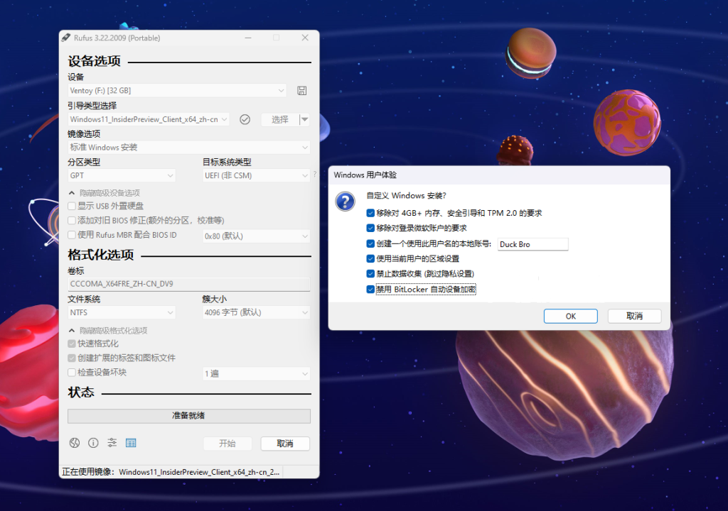Collapse the 隐藏高级格式化选项 section

pyautogui.click(x=72, y=331)
